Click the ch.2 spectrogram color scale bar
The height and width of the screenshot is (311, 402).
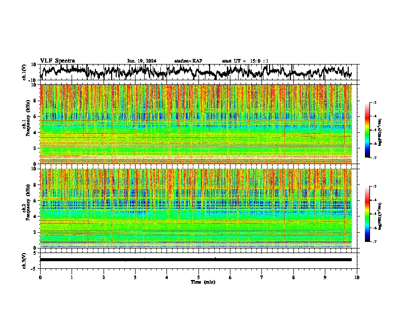[x=367, y=214]
